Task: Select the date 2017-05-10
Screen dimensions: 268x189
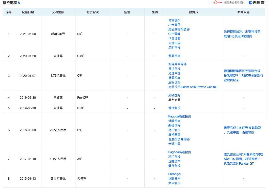Action: tap(28, 159)
